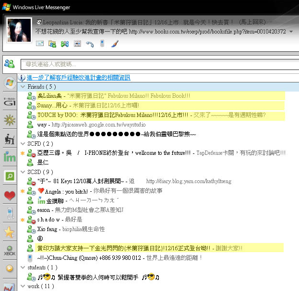The image size is (299, 291).
Task: Click the Leopardina Lucia display name
Action: click(x=62, y=23)
